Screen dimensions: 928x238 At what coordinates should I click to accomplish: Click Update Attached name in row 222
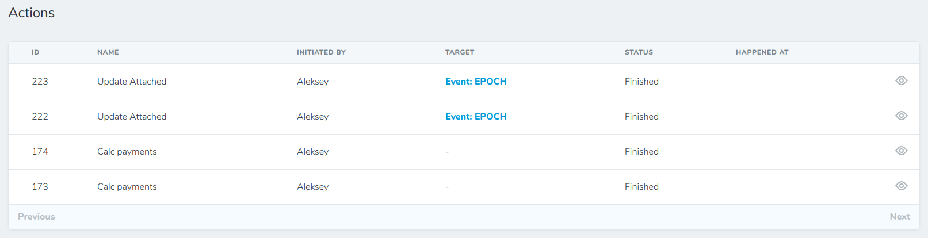132,117
